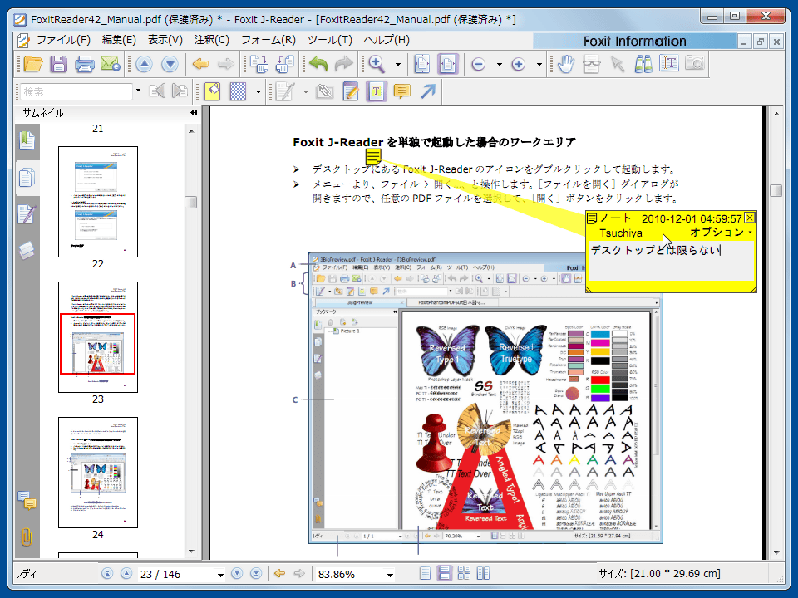Collapse the サムネイル panel
Image resolution: width=798 pixels, height=598 pixels.
click(194, 113)
